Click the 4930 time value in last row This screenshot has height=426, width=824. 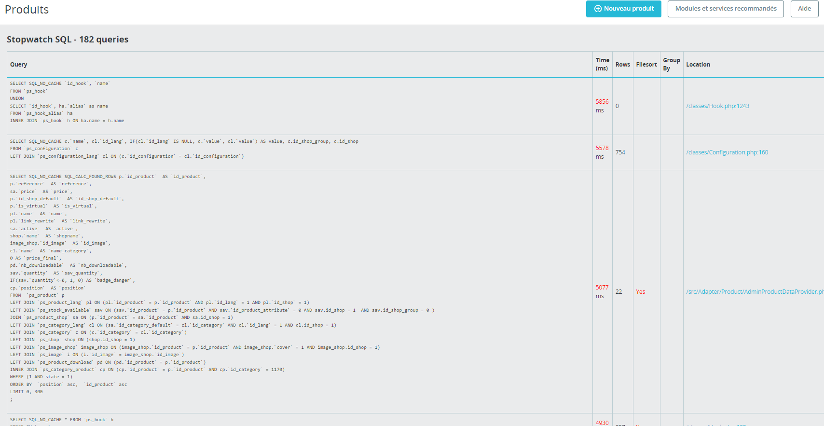pyautogui.click(x=602, y=423)
